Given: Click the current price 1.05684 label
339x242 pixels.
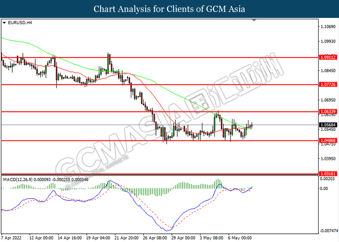Looking at the screenshot, I should pos(328,125).
